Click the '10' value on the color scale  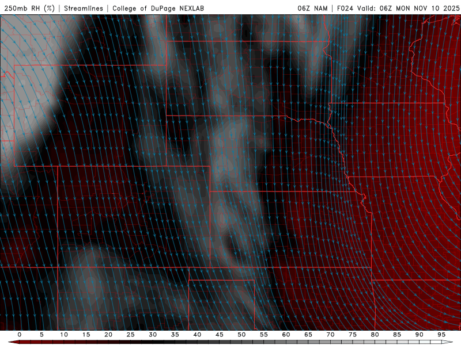coord(64,335)
